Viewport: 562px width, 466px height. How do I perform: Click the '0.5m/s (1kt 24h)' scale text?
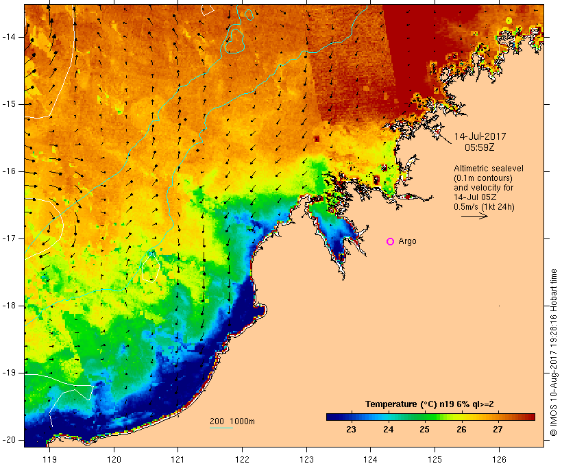tap(484, 207)
